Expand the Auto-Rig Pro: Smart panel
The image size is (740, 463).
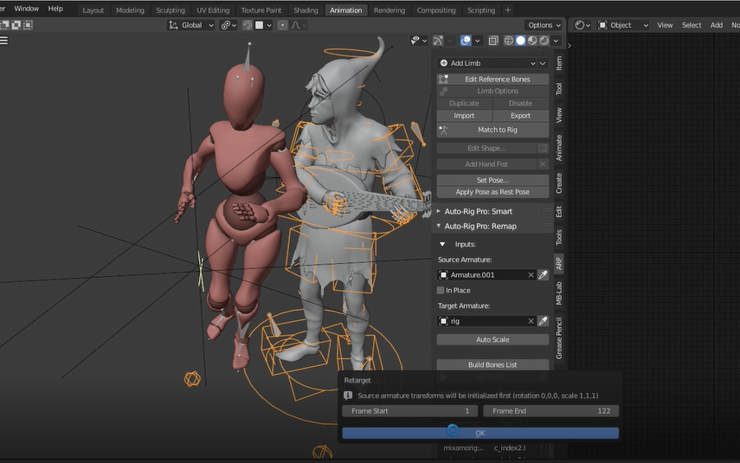point(479,211)
